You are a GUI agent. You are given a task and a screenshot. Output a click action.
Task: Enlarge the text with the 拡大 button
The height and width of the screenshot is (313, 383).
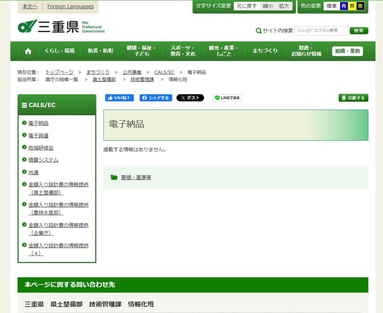284,6
